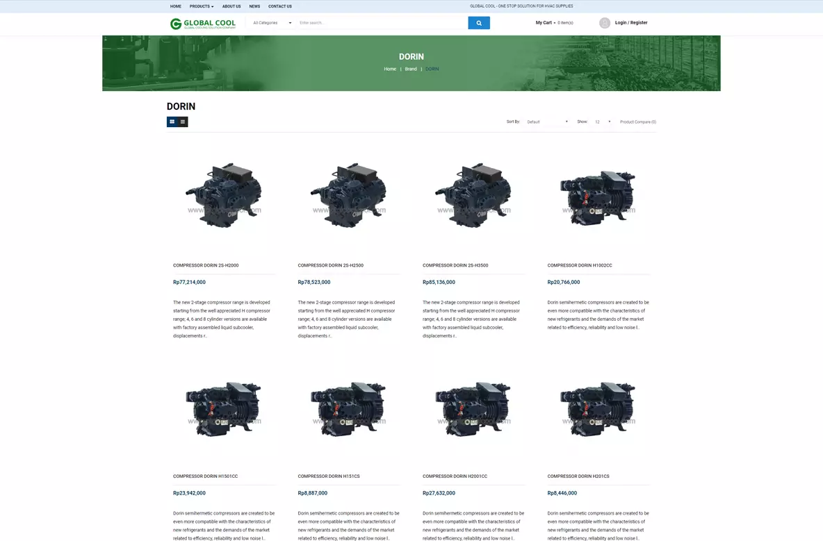Open the Sort By Default dropdown
The image size is (823, 541).
[x=548, y=122]
